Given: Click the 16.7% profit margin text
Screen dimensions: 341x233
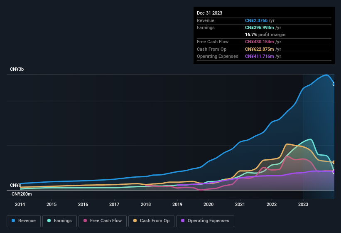Looking at the screenshot, I should tap(265, 35).
